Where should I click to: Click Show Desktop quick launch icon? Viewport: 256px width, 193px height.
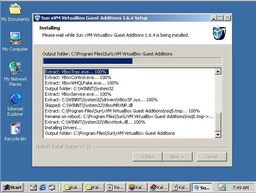[x=33, y=187]
